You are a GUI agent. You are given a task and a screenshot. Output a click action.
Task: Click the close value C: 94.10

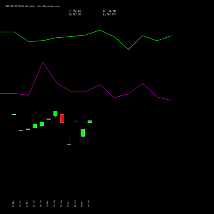coord(75,11)
